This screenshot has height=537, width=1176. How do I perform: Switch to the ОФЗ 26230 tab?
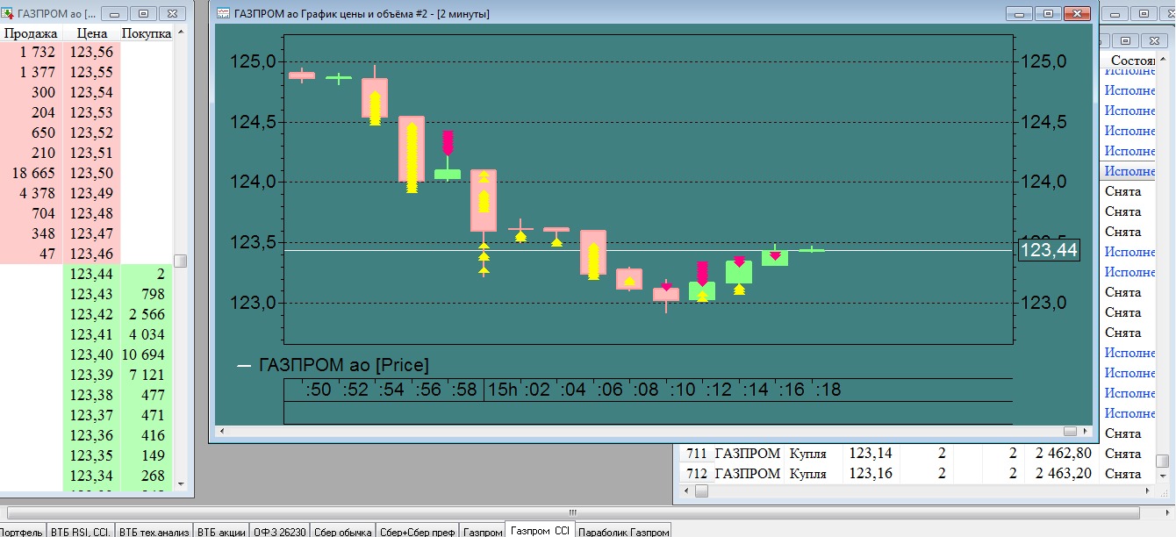coord(279,531)
